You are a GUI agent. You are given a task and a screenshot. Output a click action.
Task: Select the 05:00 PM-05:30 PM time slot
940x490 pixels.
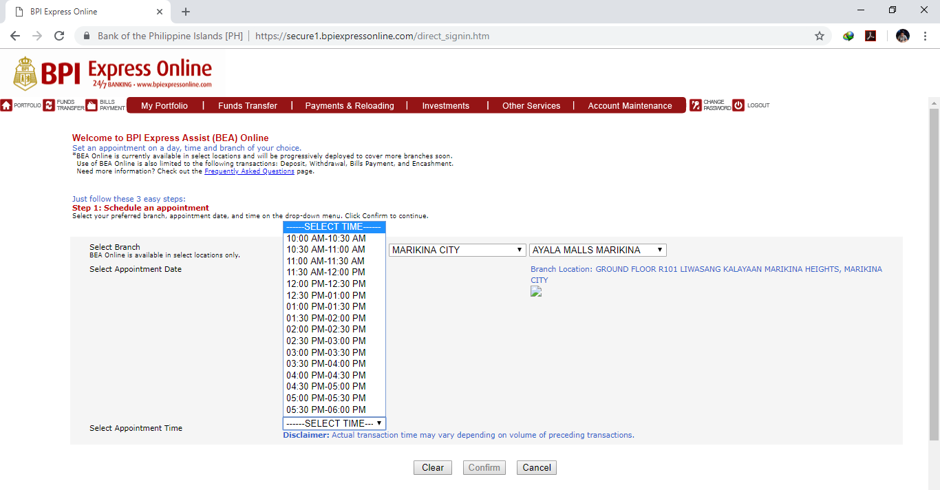(334, 398)
